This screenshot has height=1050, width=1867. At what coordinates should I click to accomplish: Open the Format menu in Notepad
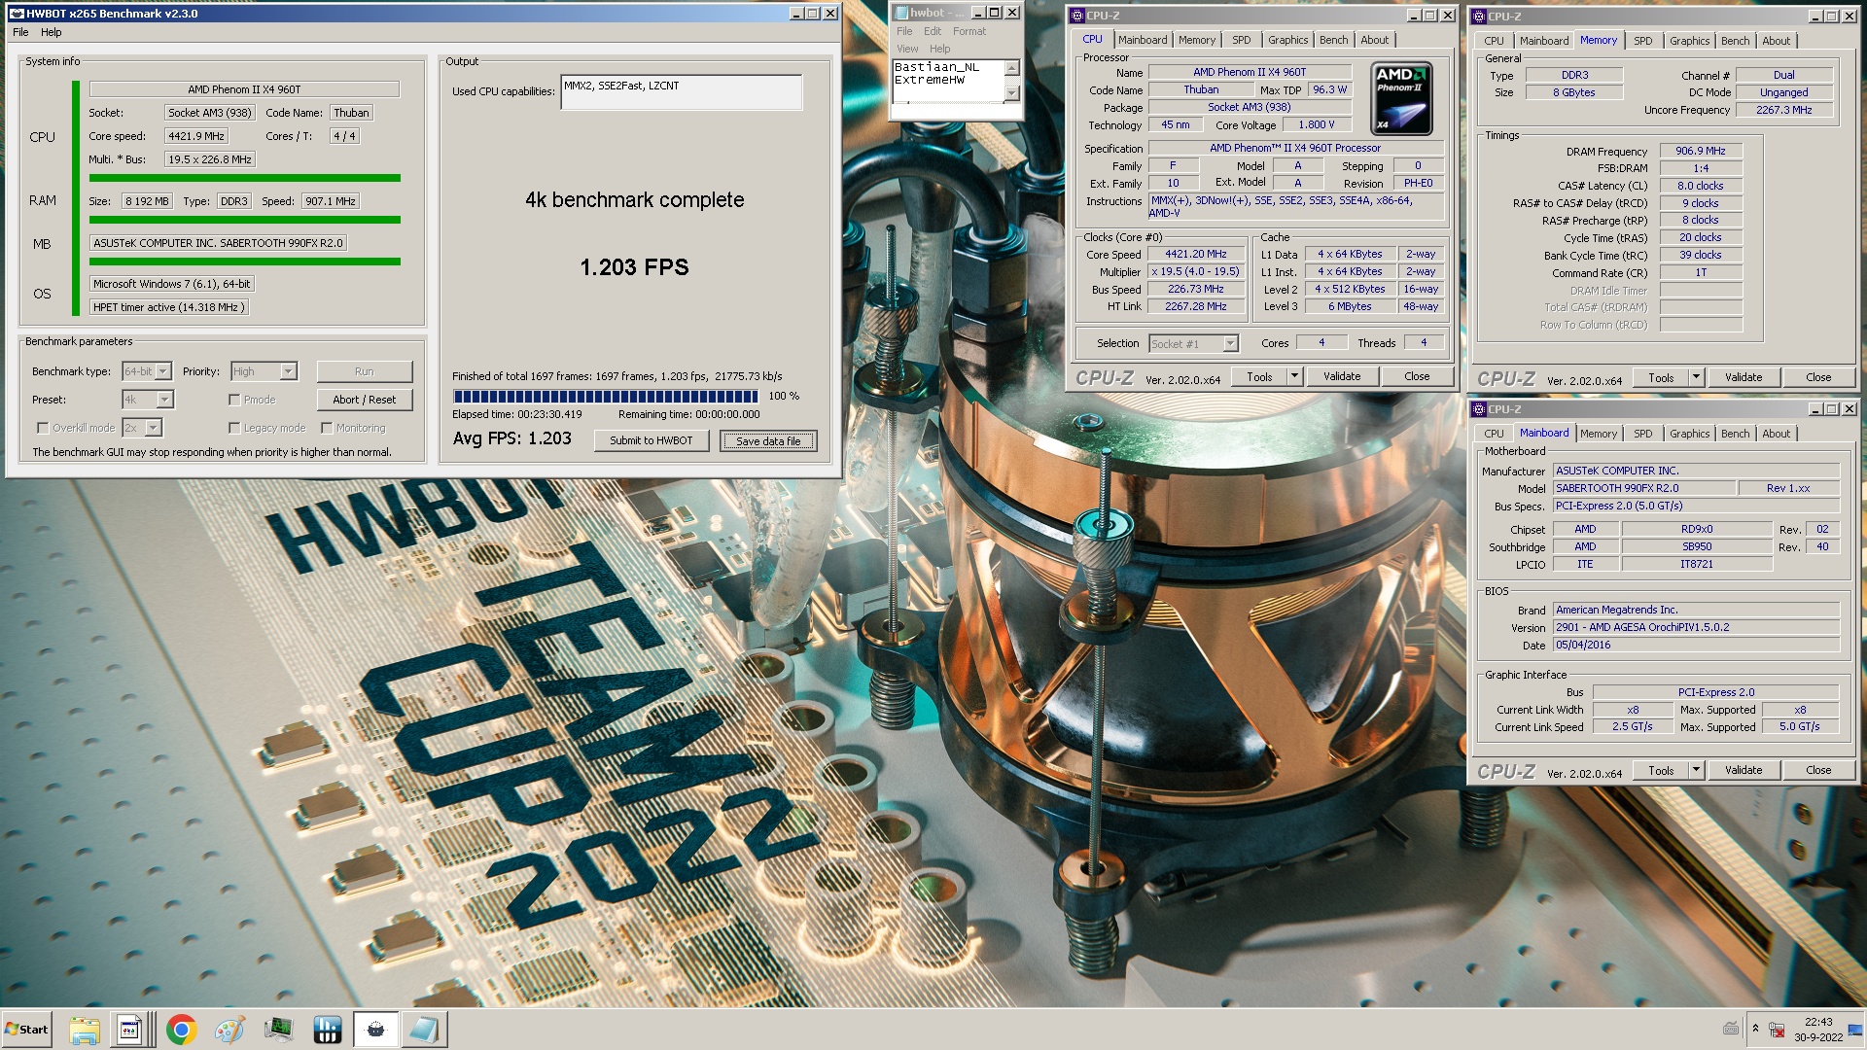pos(969,31)
